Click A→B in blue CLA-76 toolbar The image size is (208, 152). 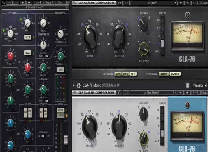(x=195, y=93)
